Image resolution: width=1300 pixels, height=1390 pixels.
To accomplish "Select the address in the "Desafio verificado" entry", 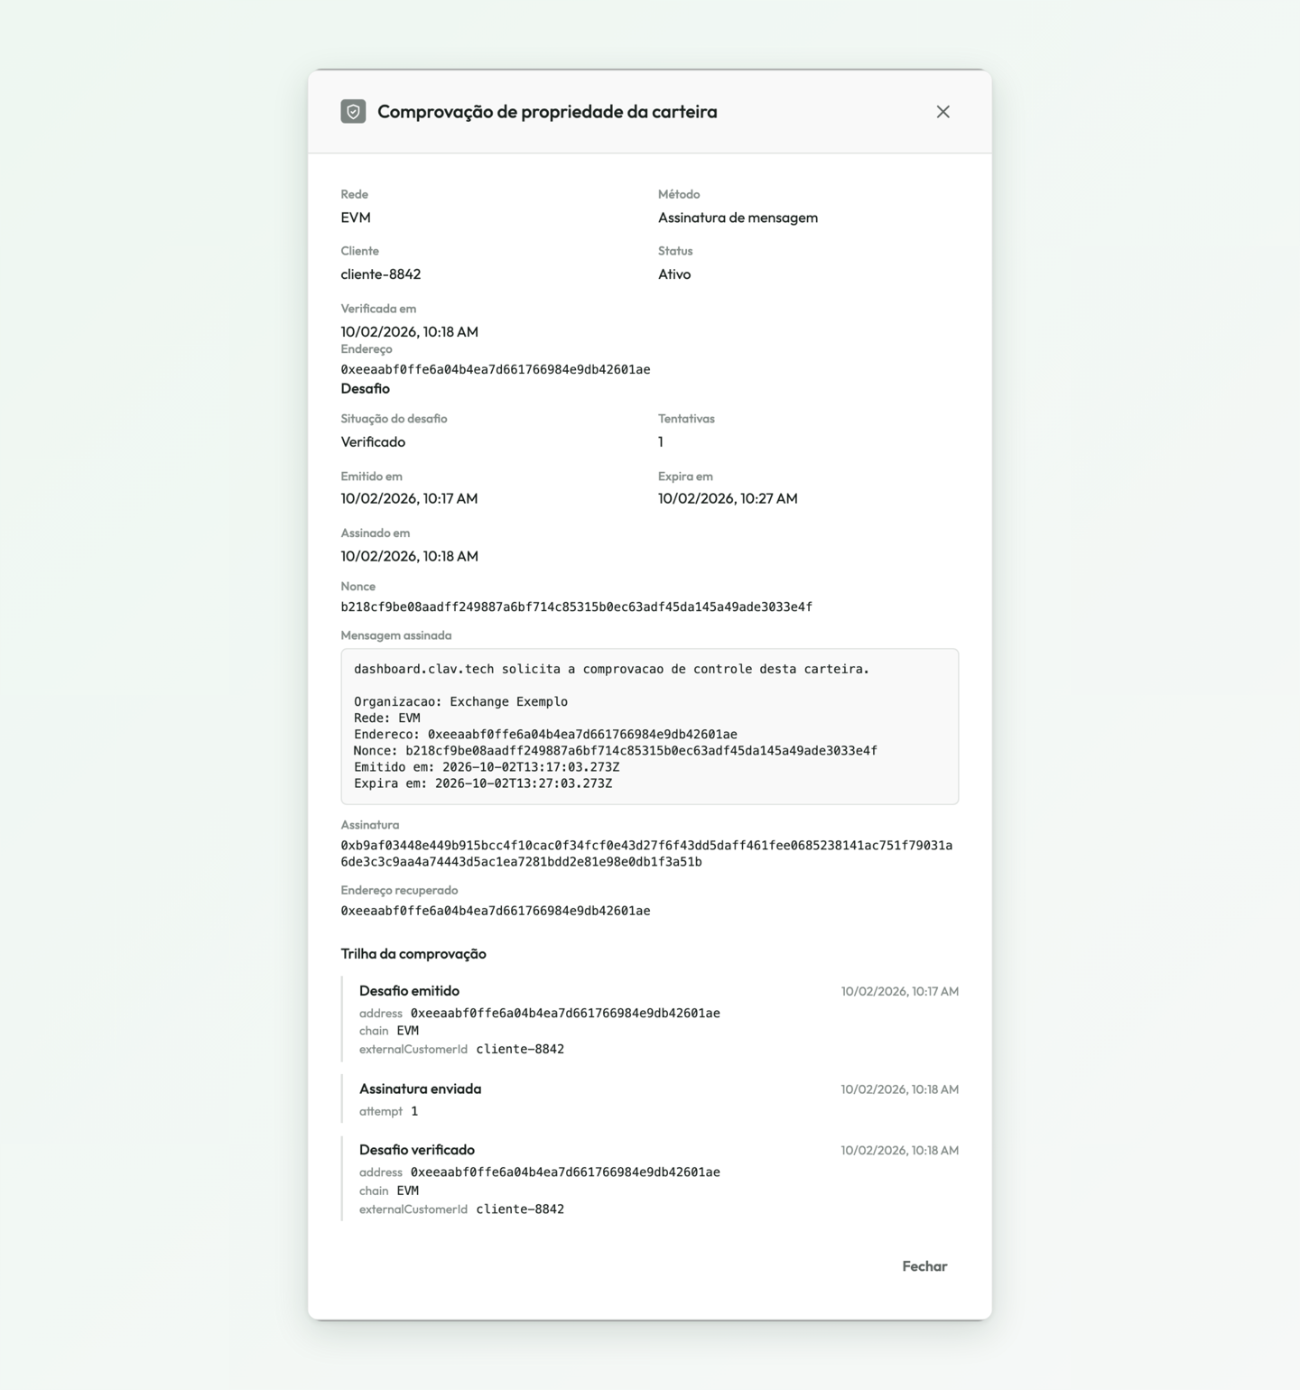I will pos(565,1172).
